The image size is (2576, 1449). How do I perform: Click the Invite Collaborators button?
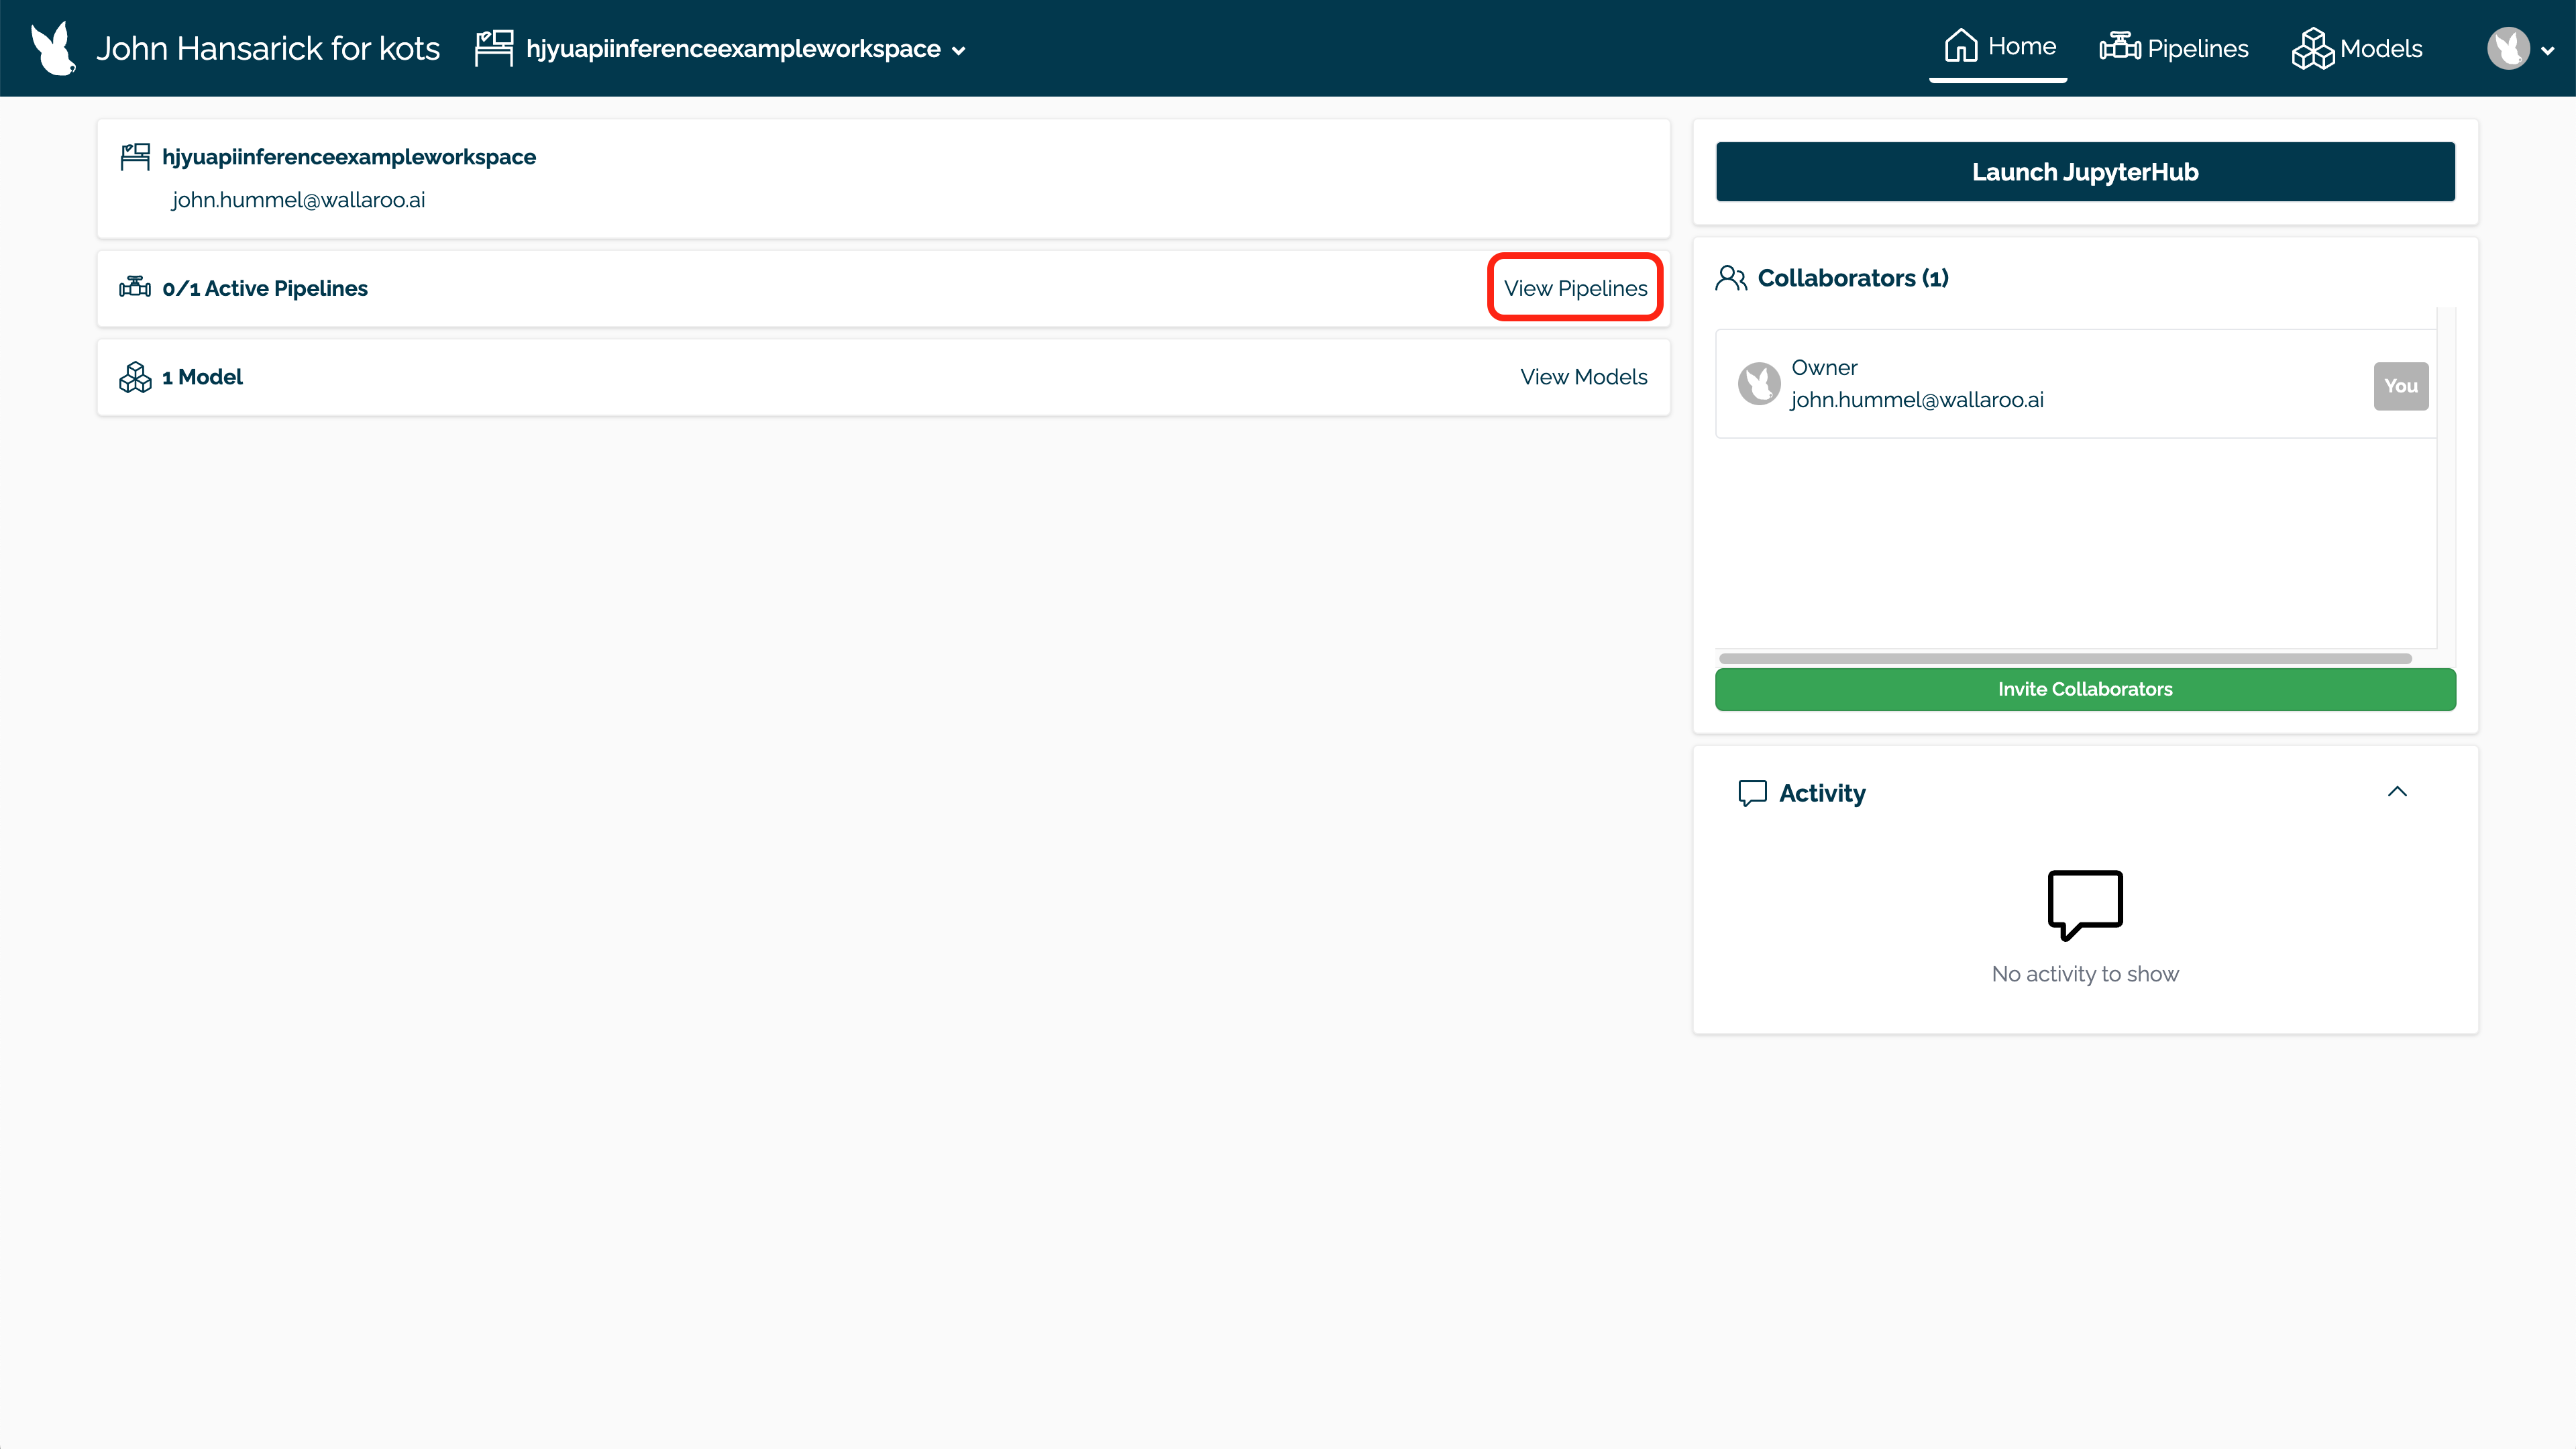coord(2085,689)
